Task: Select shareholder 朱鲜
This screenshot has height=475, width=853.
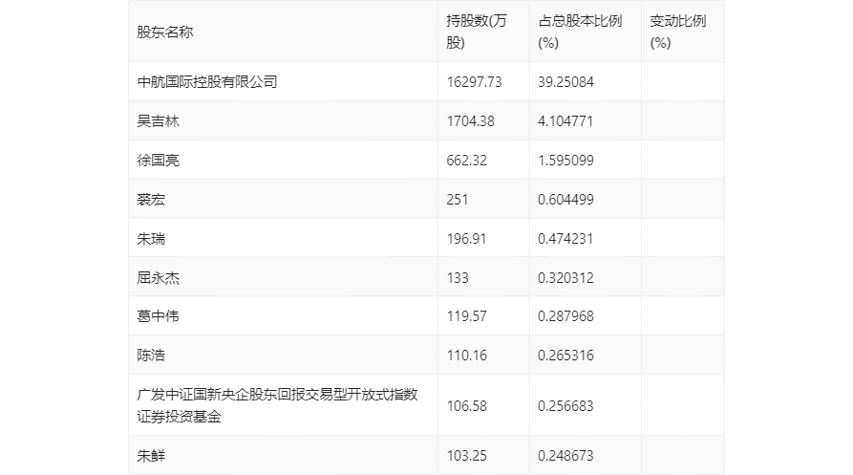Action: tap(151, 456)
